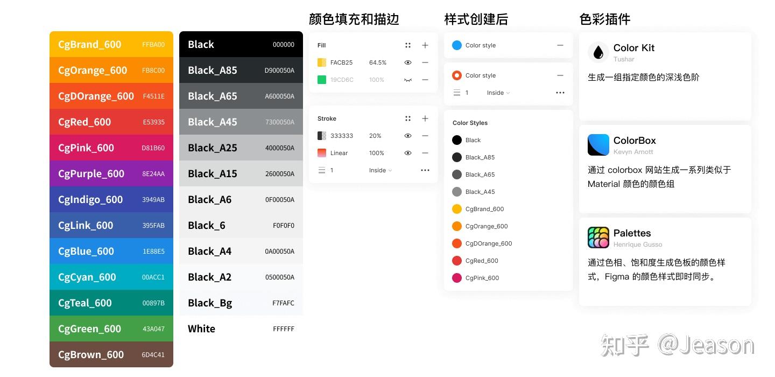
Task: Click stroke weight icon in Stroke panel
Action: coord(322,170)
